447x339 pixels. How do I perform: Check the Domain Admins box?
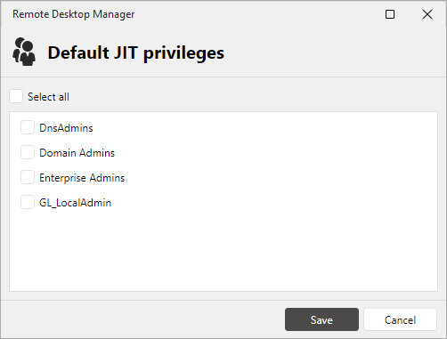click(28, 152)
